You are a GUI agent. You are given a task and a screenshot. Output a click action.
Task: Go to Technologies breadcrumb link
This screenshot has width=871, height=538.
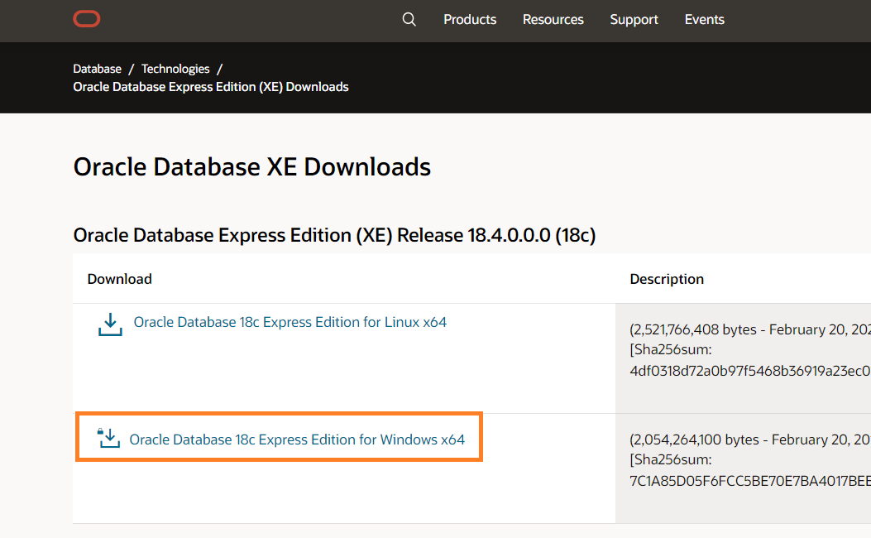coord(175,69)
